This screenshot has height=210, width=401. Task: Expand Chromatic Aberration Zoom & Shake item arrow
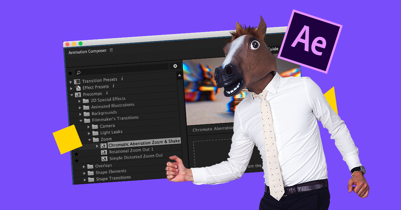coord(97,146)
